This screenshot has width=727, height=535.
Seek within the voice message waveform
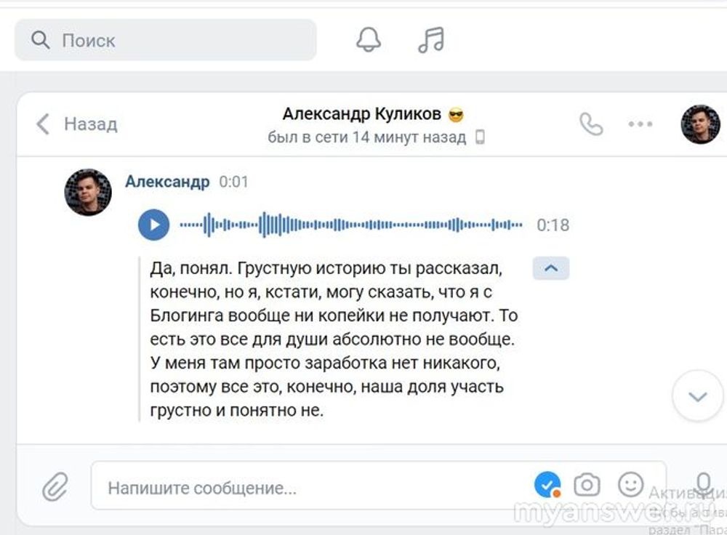point(350,225)
